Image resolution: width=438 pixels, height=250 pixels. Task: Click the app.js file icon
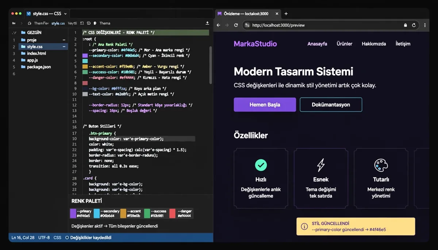pyautogui.click(x=23, y=60)
